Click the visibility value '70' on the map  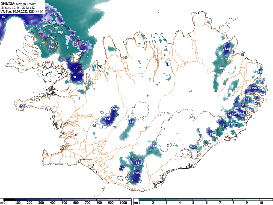74,77
